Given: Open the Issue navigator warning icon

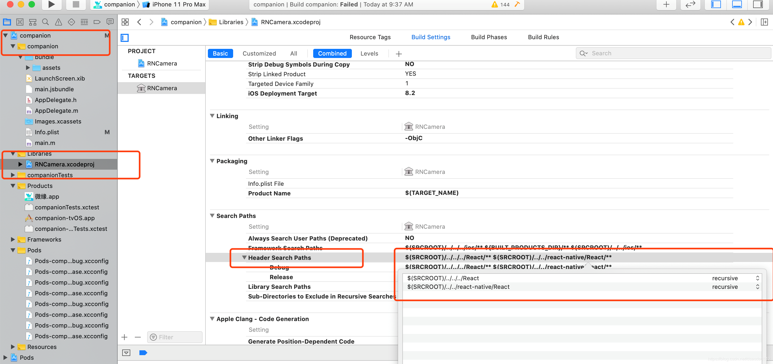Looking at the screenshot, I should click(59, 22).
